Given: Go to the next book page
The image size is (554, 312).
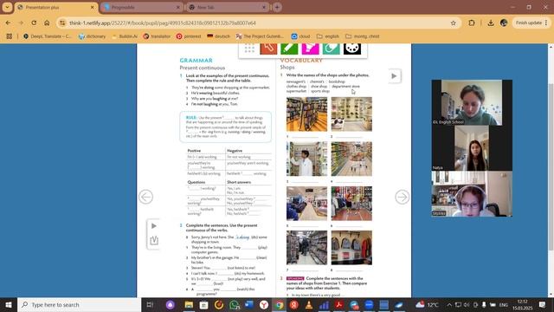Looking at the screenshot, I should [402, 197].
